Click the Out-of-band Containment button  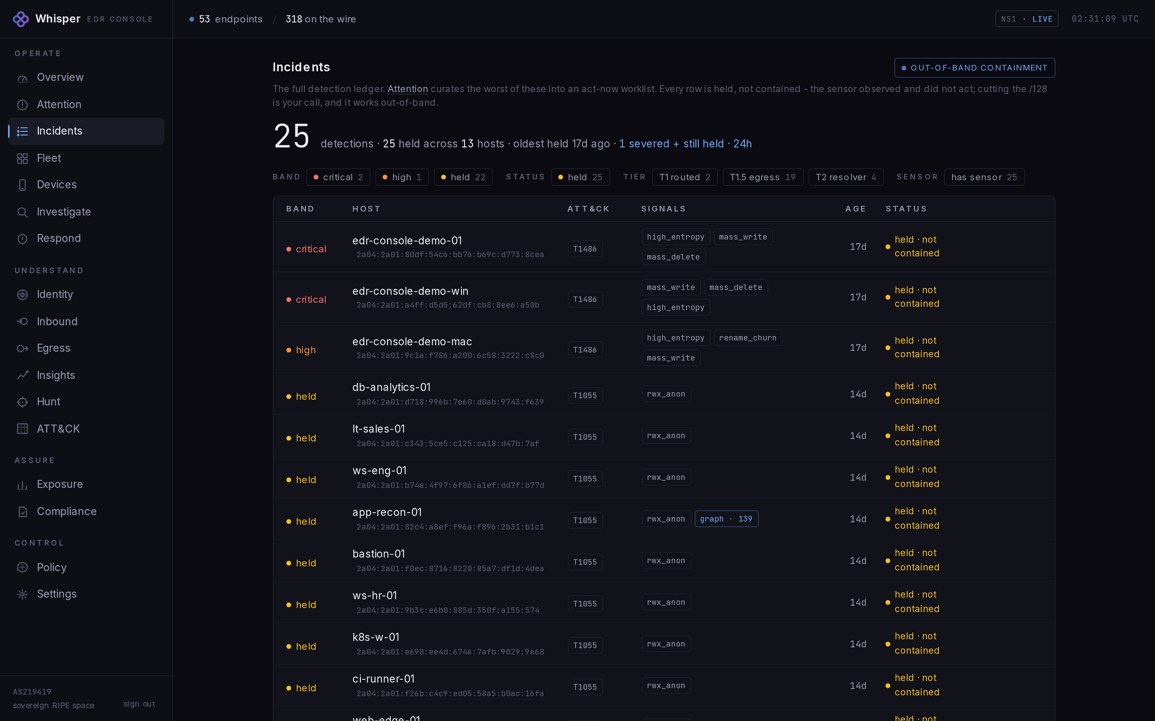coord(975,68)
